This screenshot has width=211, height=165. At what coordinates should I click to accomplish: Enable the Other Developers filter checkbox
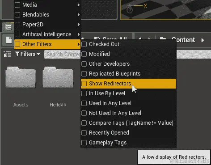click(84, 64)
